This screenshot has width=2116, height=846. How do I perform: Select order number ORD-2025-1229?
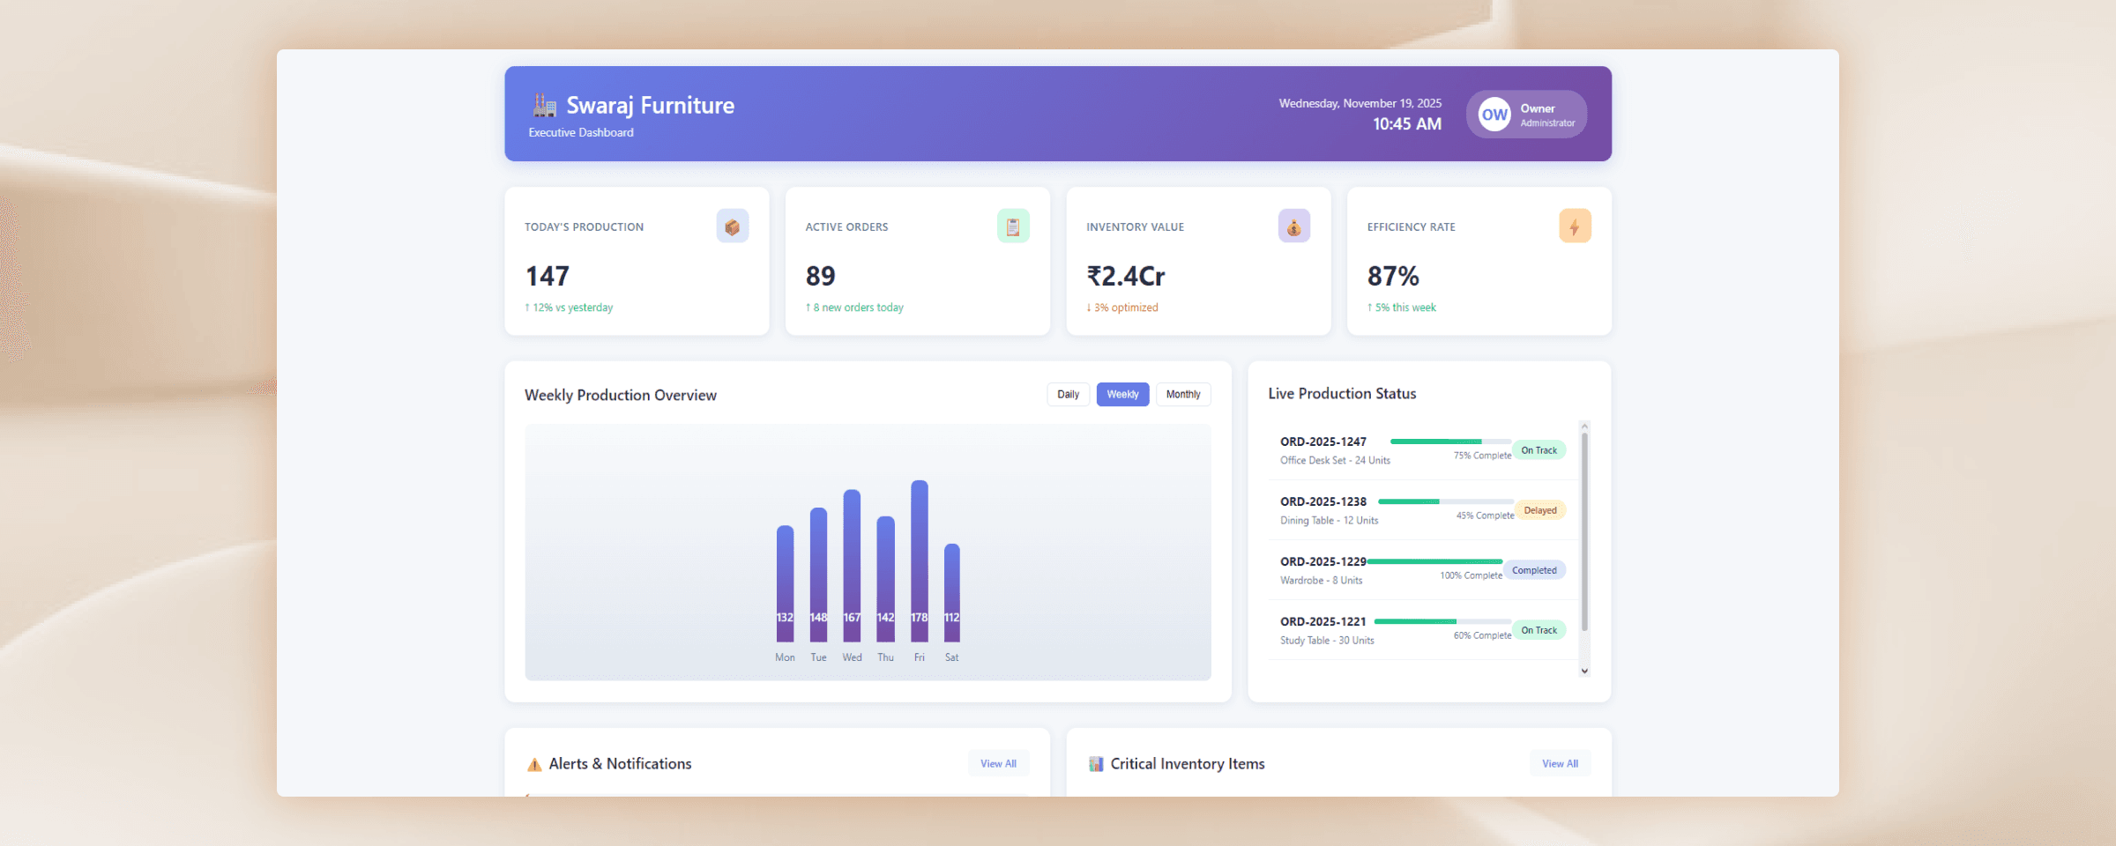coord(1323,561)
